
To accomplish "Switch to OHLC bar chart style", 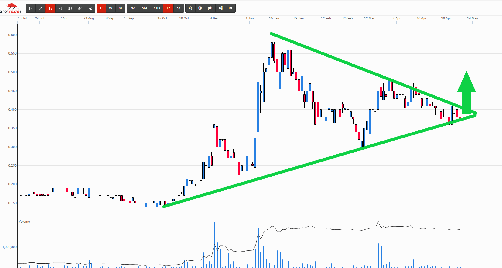I will point(31,8).
